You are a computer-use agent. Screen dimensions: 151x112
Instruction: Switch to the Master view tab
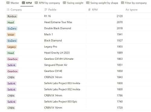coord(13,3)
